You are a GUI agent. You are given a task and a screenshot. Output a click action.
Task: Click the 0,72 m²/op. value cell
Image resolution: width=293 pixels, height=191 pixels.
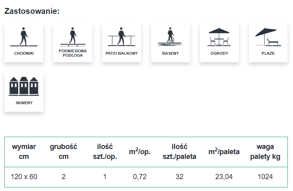click(x=140, y=177)
